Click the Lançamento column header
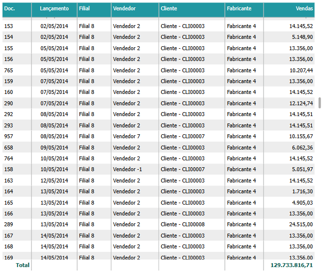This screenshot has height=272, width=323. [x=54, y=9]
